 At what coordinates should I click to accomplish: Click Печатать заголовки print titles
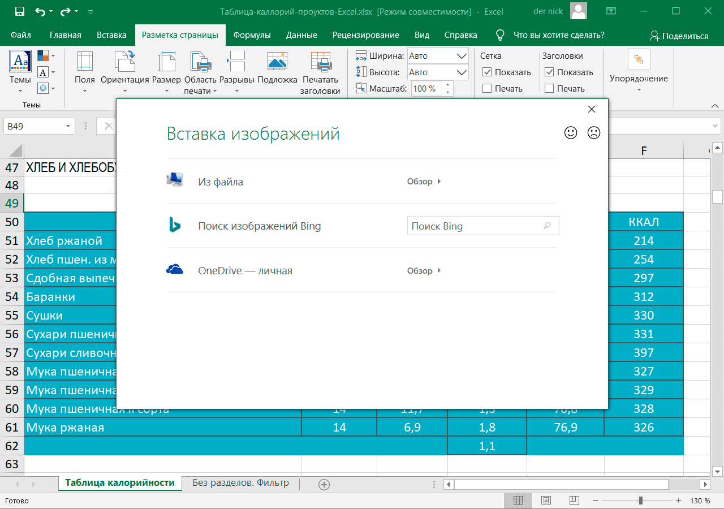click(x=320, y=72)
